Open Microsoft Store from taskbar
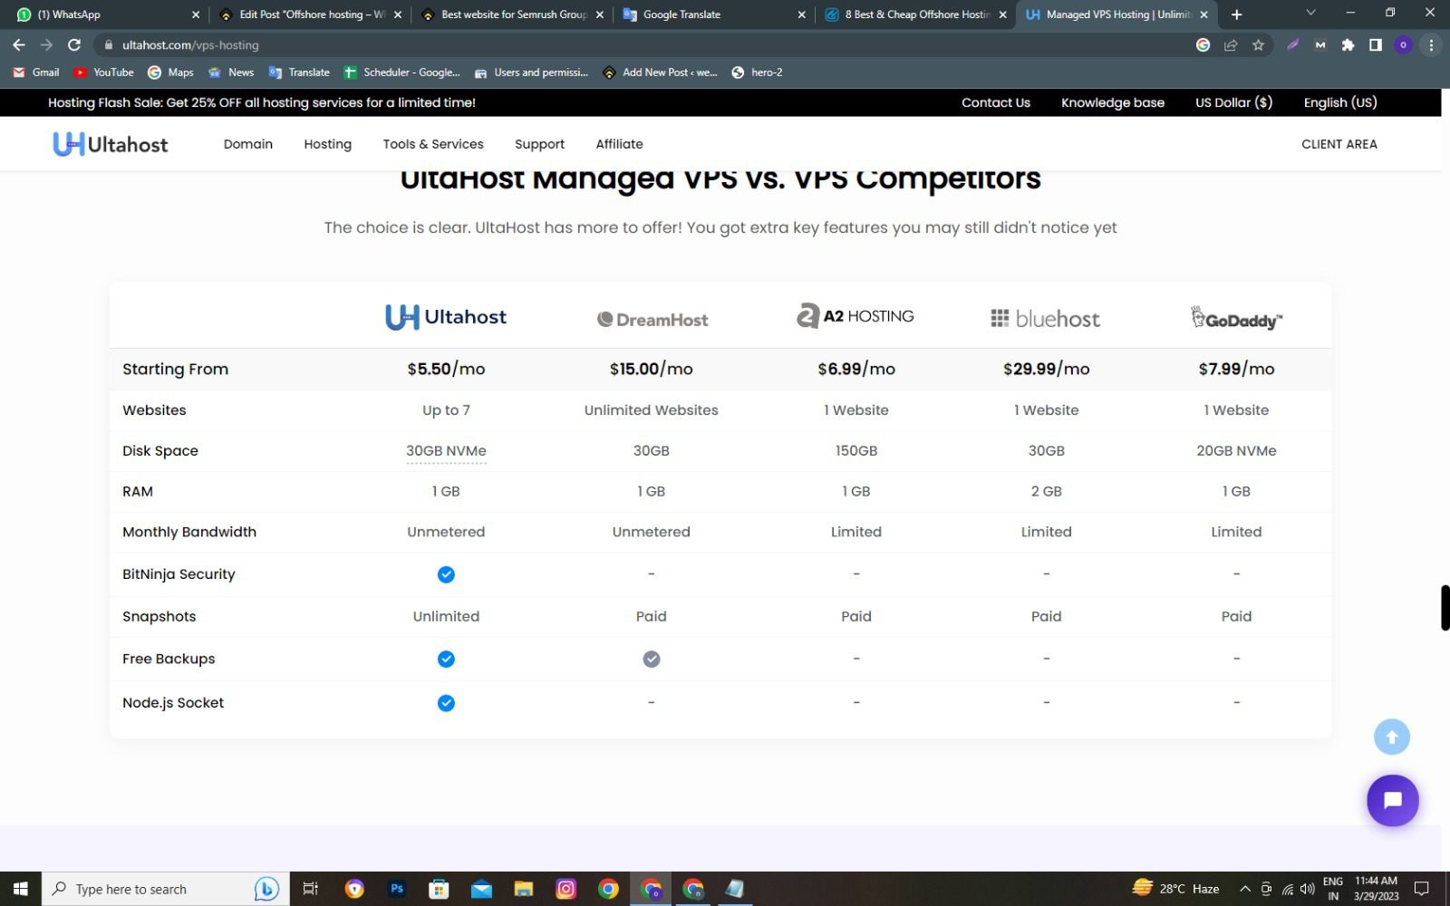The width and height of the screenshot is (1450, 906). [x=439, y=889]
